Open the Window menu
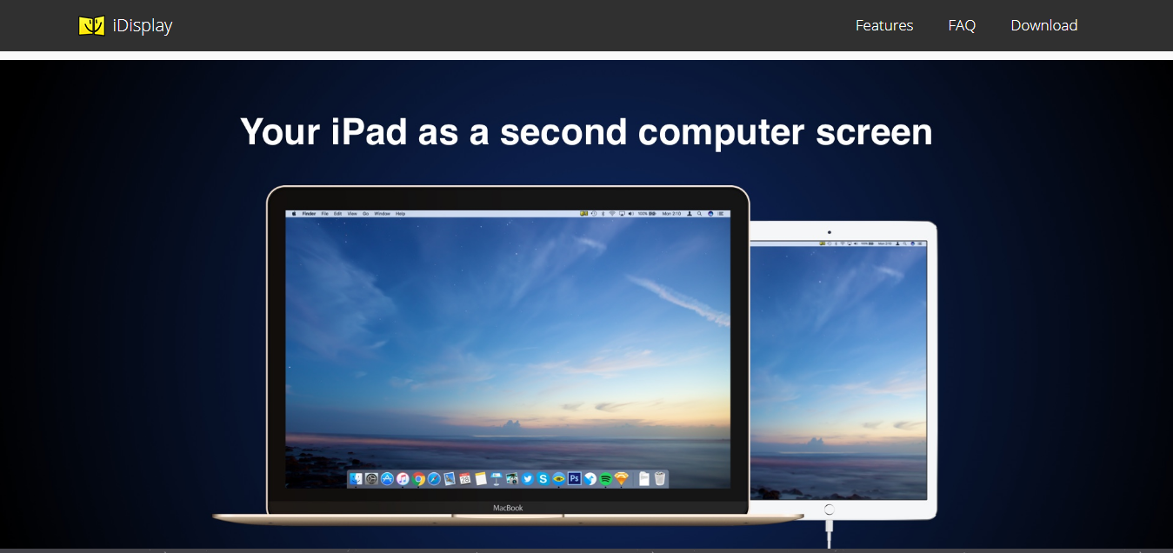This screenshot has height=553, width=1173. 383,212
